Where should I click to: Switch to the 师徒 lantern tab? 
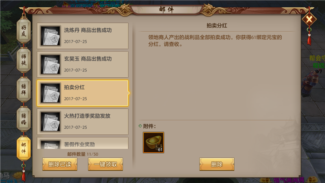click(23, 60)
